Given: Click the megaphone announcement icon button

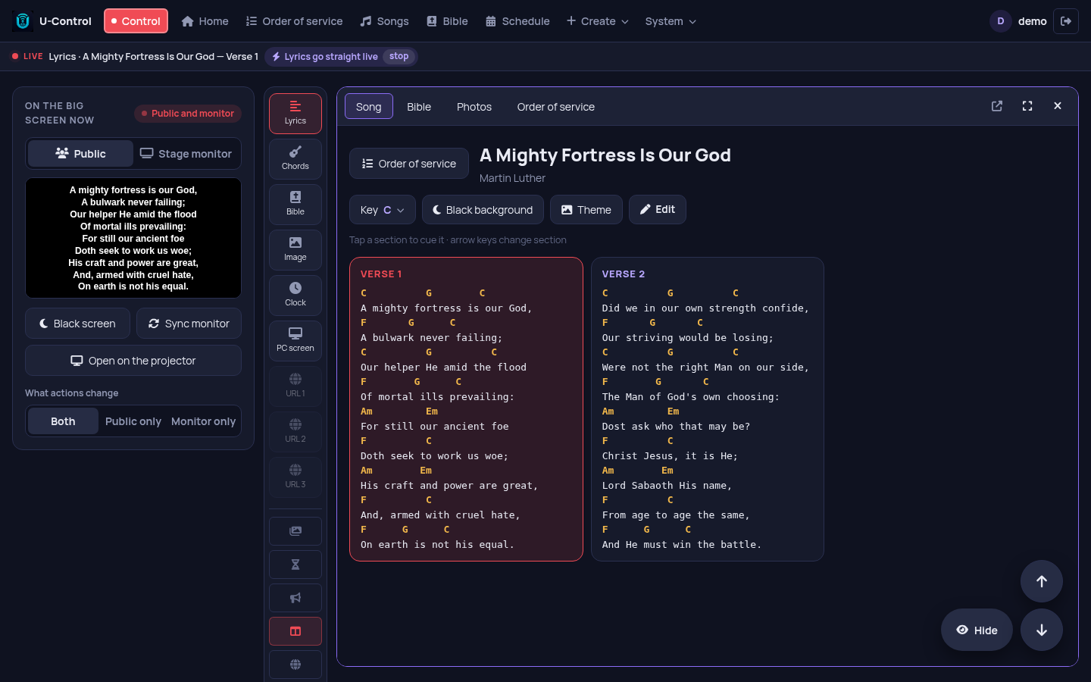Looking at the screenshot, I should point(295,598).
